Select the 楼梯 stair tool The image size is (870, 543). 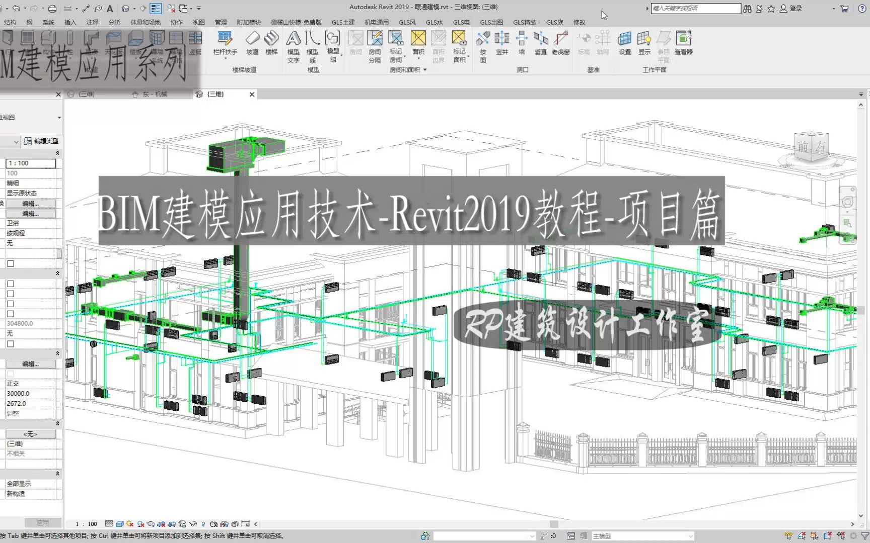point(271,42)
